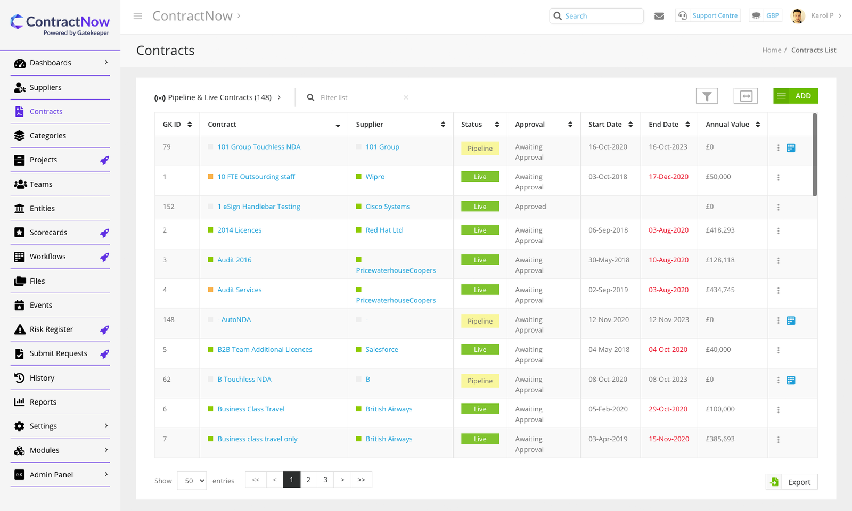Open grid icon for B Touchless NDA row
This screenshot has width=852, height=511.
[x=791, y=380]
